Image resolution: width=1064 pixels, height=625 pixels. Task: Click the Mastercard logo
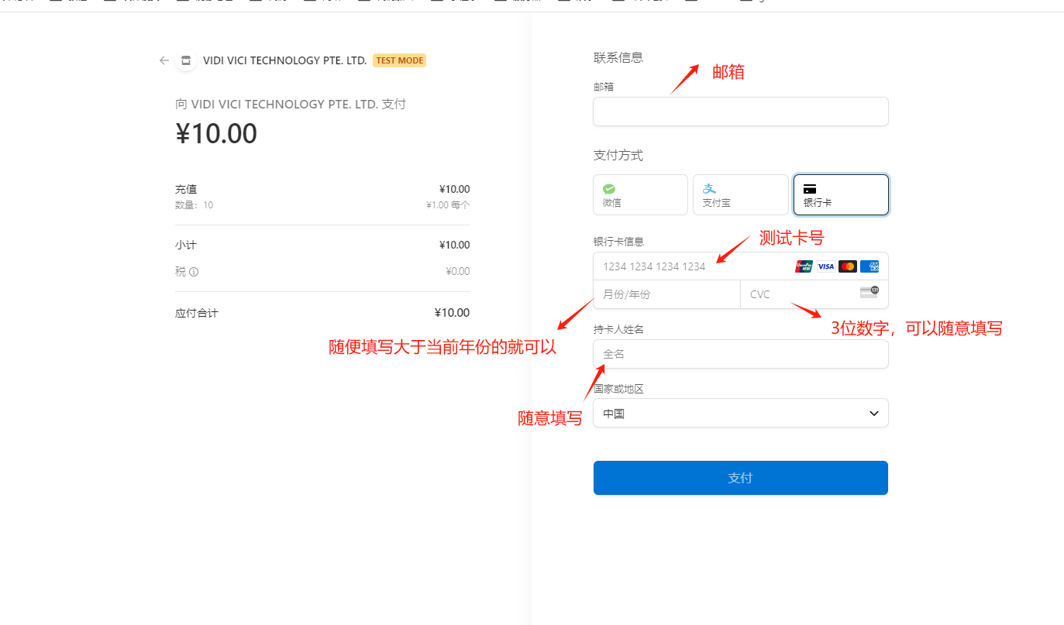coord(848,266)
